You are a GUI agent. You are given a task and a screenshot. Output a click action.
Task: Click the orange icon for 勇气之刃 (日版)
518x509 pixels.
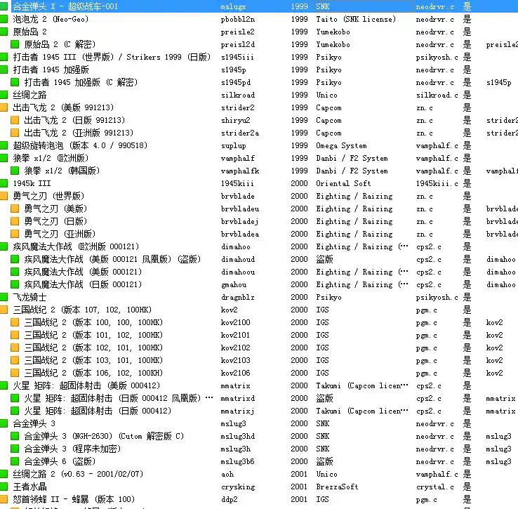(x=15, y=221)
